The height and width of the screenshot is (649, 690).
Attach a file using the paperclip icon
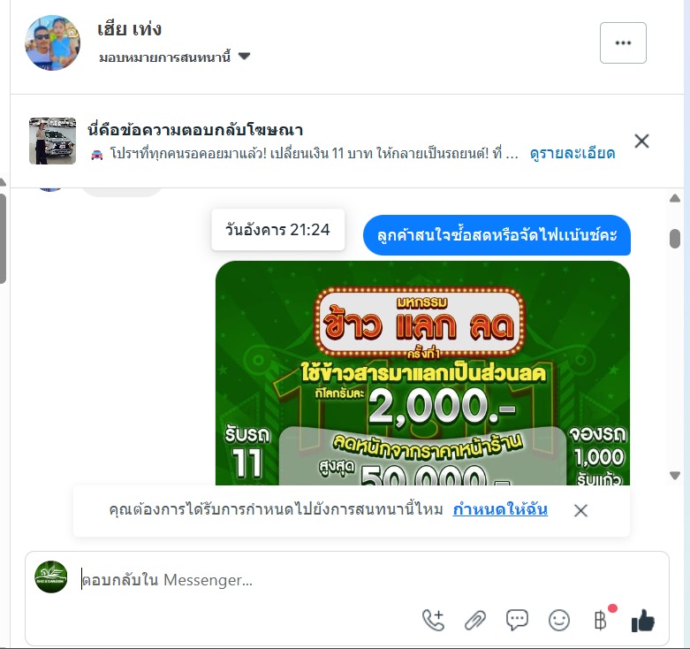coord(475,621)
